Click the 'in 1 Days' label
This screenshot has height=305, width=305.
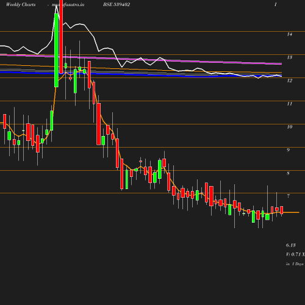[295, 264]
